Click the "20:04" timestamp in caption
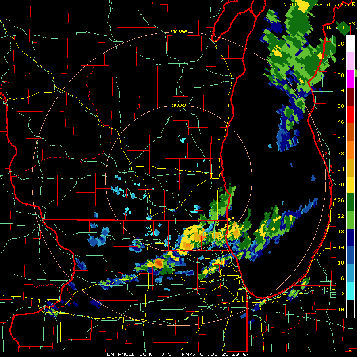This screenshot has width=357, height=357. [241, 354]
